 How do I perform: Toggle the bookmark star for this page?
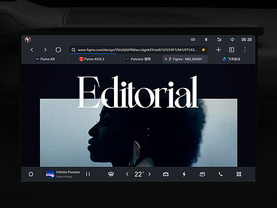click(x=203, y=50)
